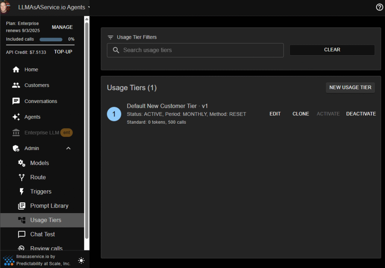Image resolution: width=385 pixels, height=268 pixels.
Task: Open Route via the fork icon
Action: (22, 177)
